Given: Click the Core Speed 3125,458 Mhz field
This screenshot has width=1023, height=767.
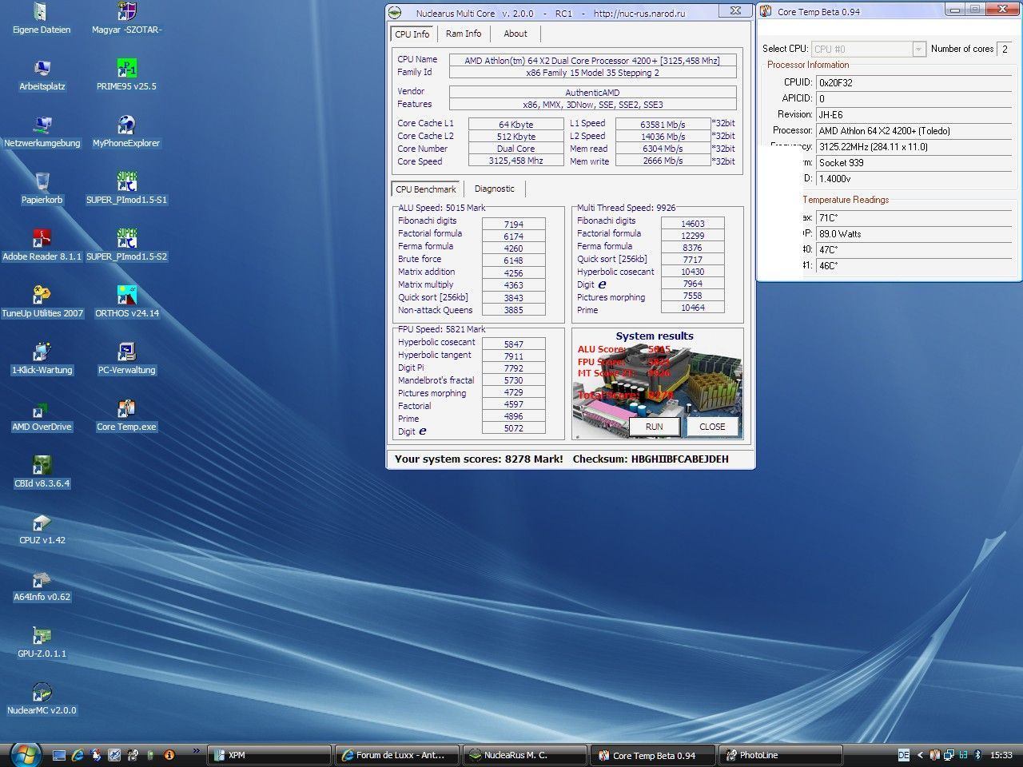Looking at the screenshot, I should coord(515,161).
